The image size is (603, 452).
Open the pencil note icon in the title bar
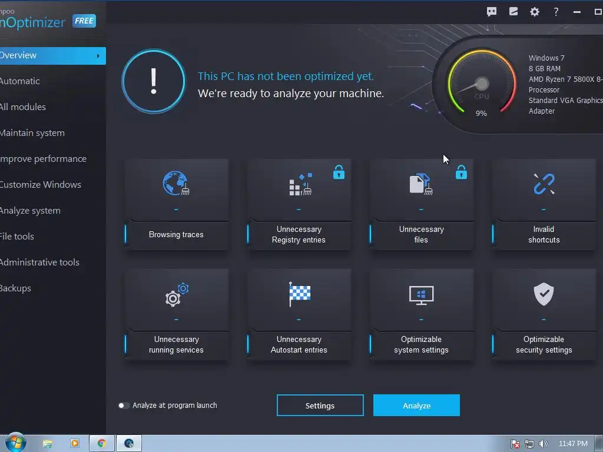[x=513, y=12]
